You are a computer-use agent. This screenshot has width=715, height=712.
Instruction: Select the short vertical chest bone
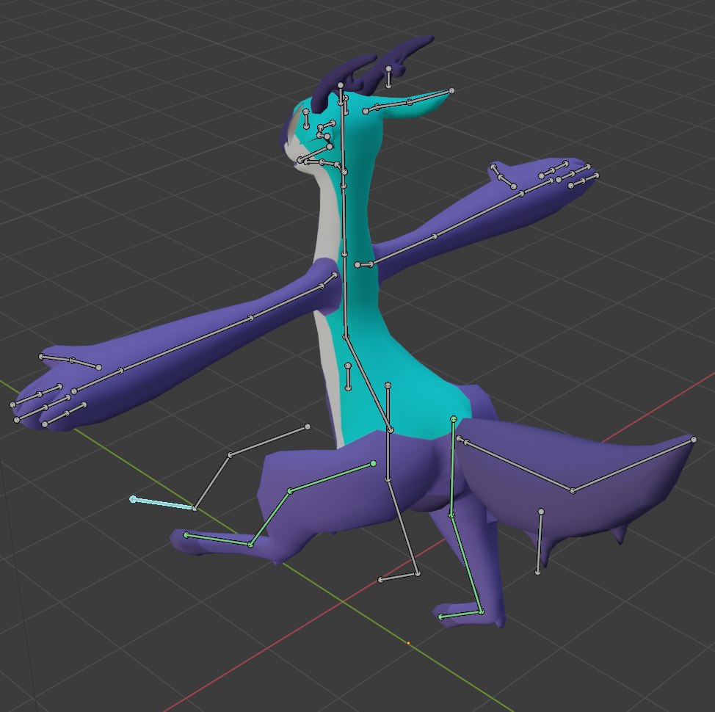(348, 377)
